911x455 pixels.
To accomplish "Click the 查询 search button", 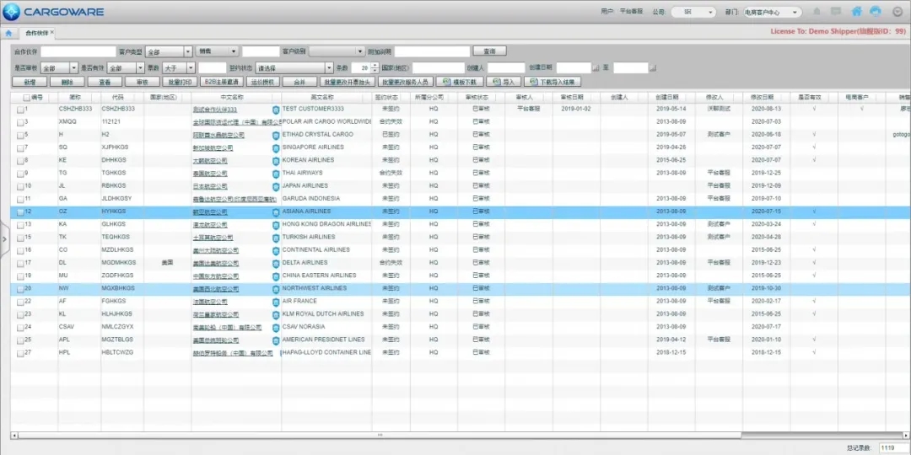I will pyautogui.click(x=490, y=51).
